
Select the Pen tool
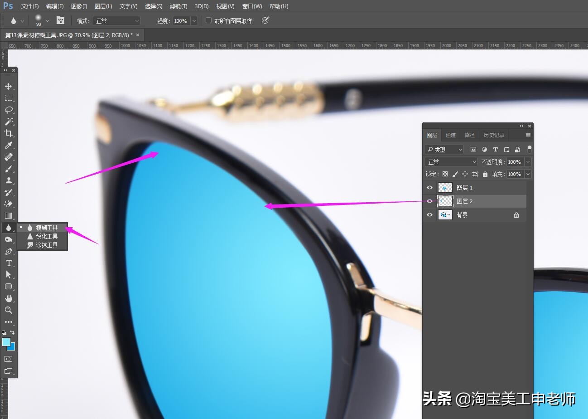[9, 251]
